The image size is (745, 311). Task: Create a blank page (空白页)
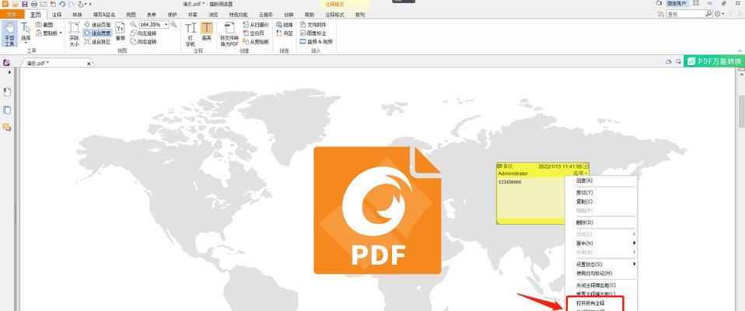click(x=254, y=33)
